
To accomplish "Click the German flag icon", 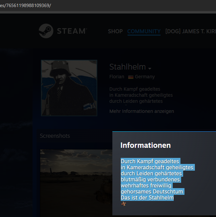I will click(x=131, y=77).
